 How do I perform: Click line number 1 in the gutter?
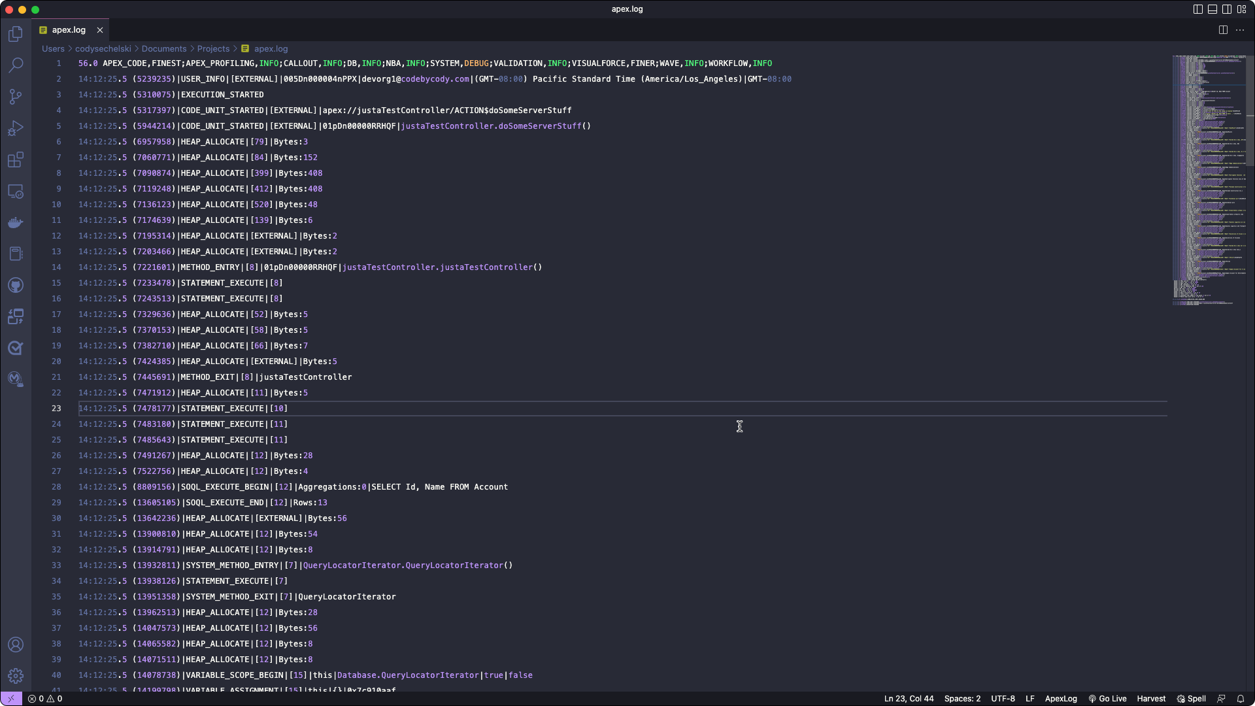[58, 63]
